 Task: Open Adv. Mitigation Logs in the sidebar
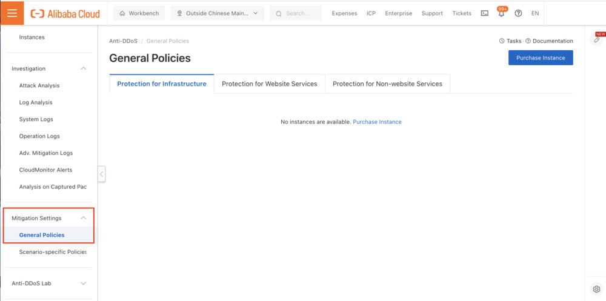click(46, 153)
